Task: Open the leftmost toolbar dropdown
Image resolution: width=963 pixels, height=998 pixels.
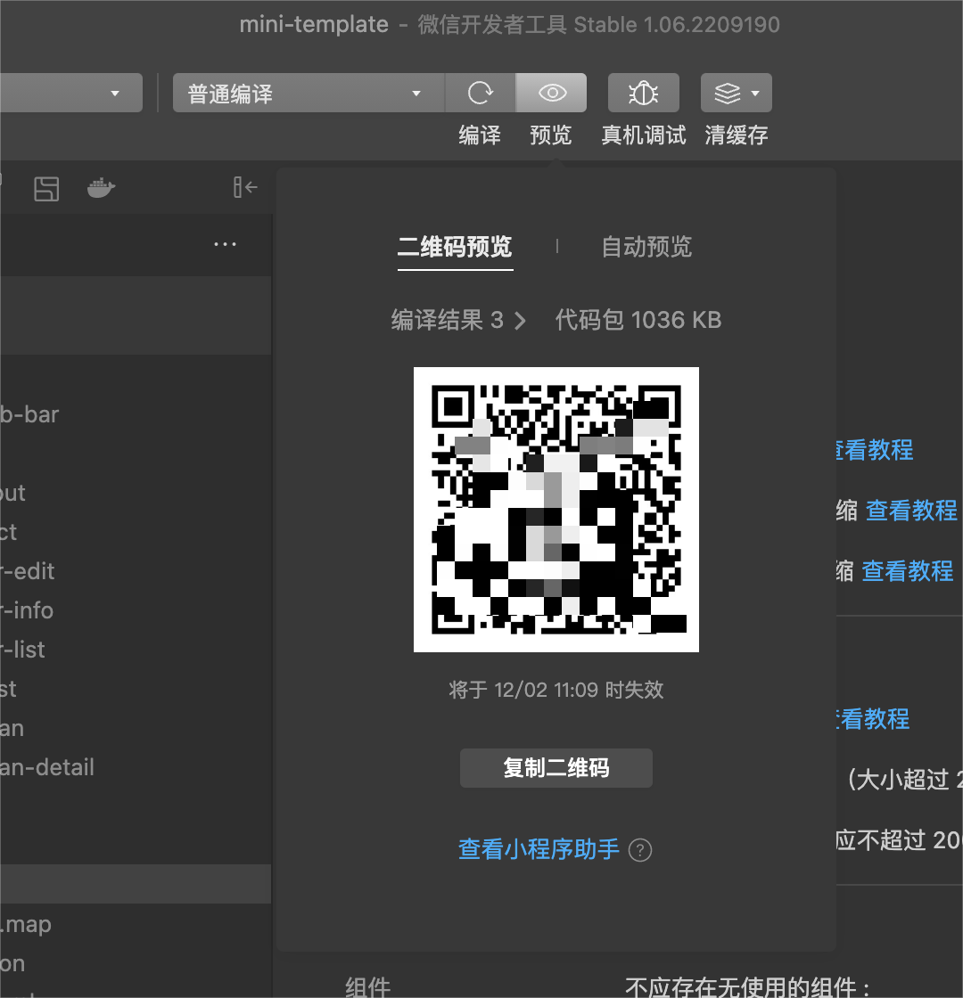Action: click(x=70, y=93)
